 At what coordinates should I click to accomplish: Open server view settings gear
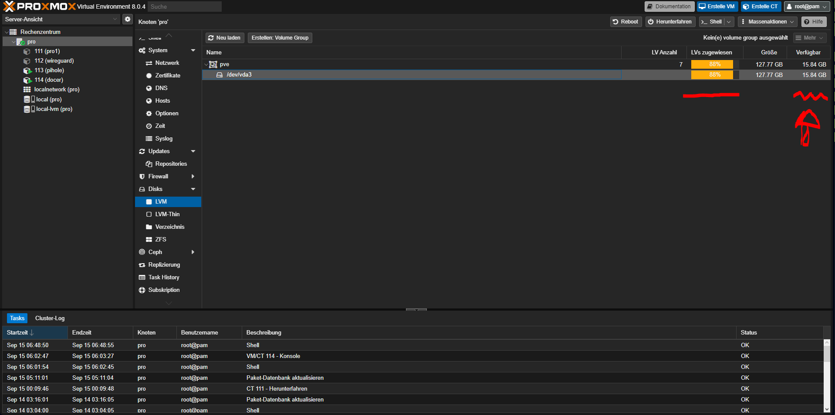tap(127, 19)
